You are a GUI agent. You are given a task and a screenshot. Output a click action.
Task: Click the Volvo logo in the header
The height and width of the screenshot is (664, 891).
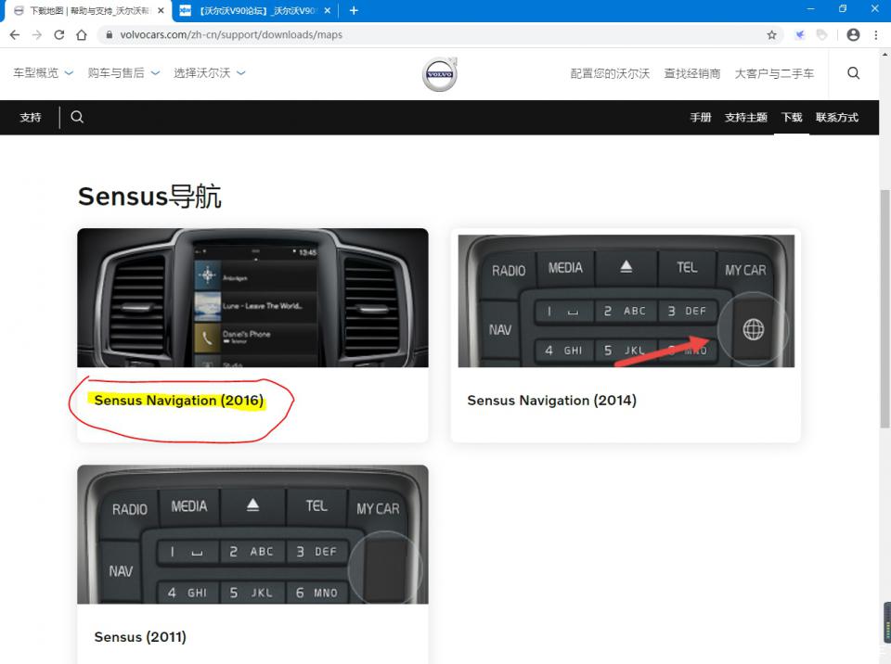[x=440, y=74]
